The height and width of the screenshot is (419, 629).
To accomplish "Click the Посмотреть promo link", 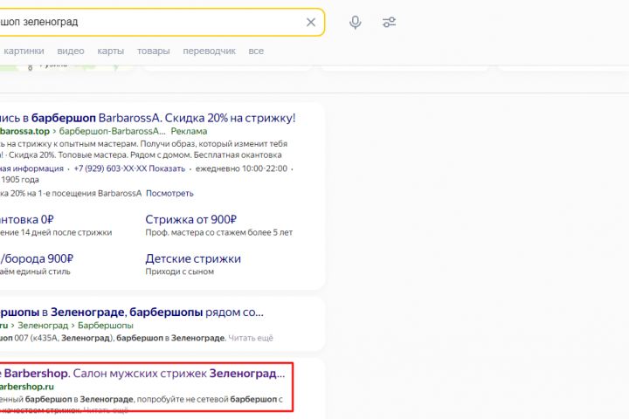I will (x=169, y=193).
